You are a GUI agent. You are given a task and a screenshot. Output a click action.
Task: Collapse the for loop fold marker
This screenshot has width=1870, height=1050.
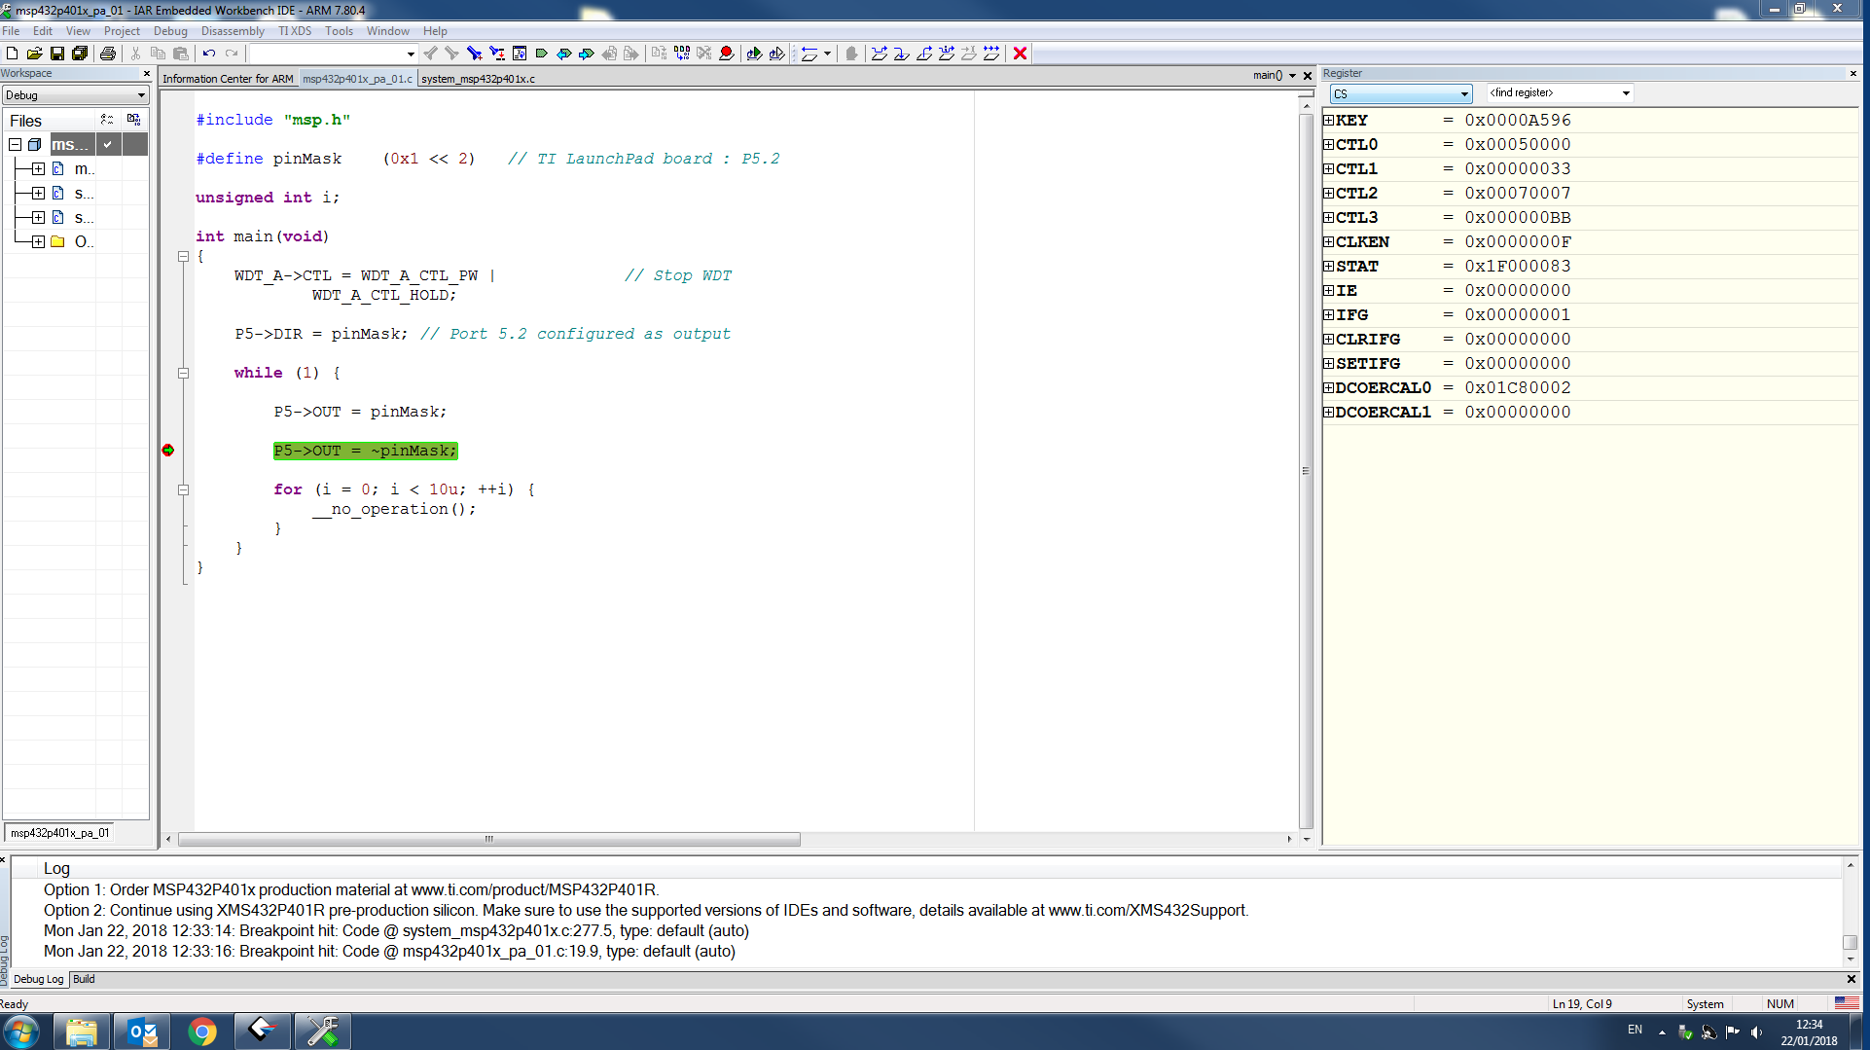click(x=183, y=490)
